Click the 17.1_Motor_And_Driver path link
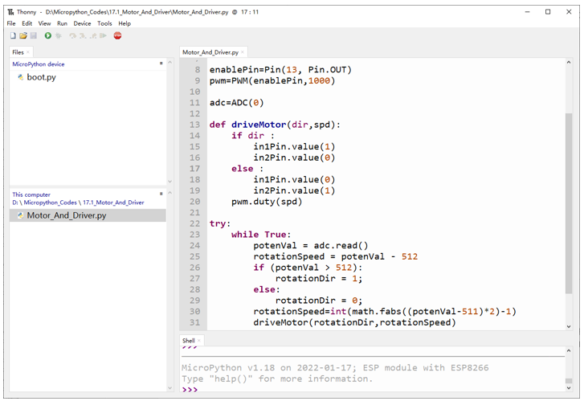The height and width of the screenshot is (401, 584). click(x=113, y=203)
